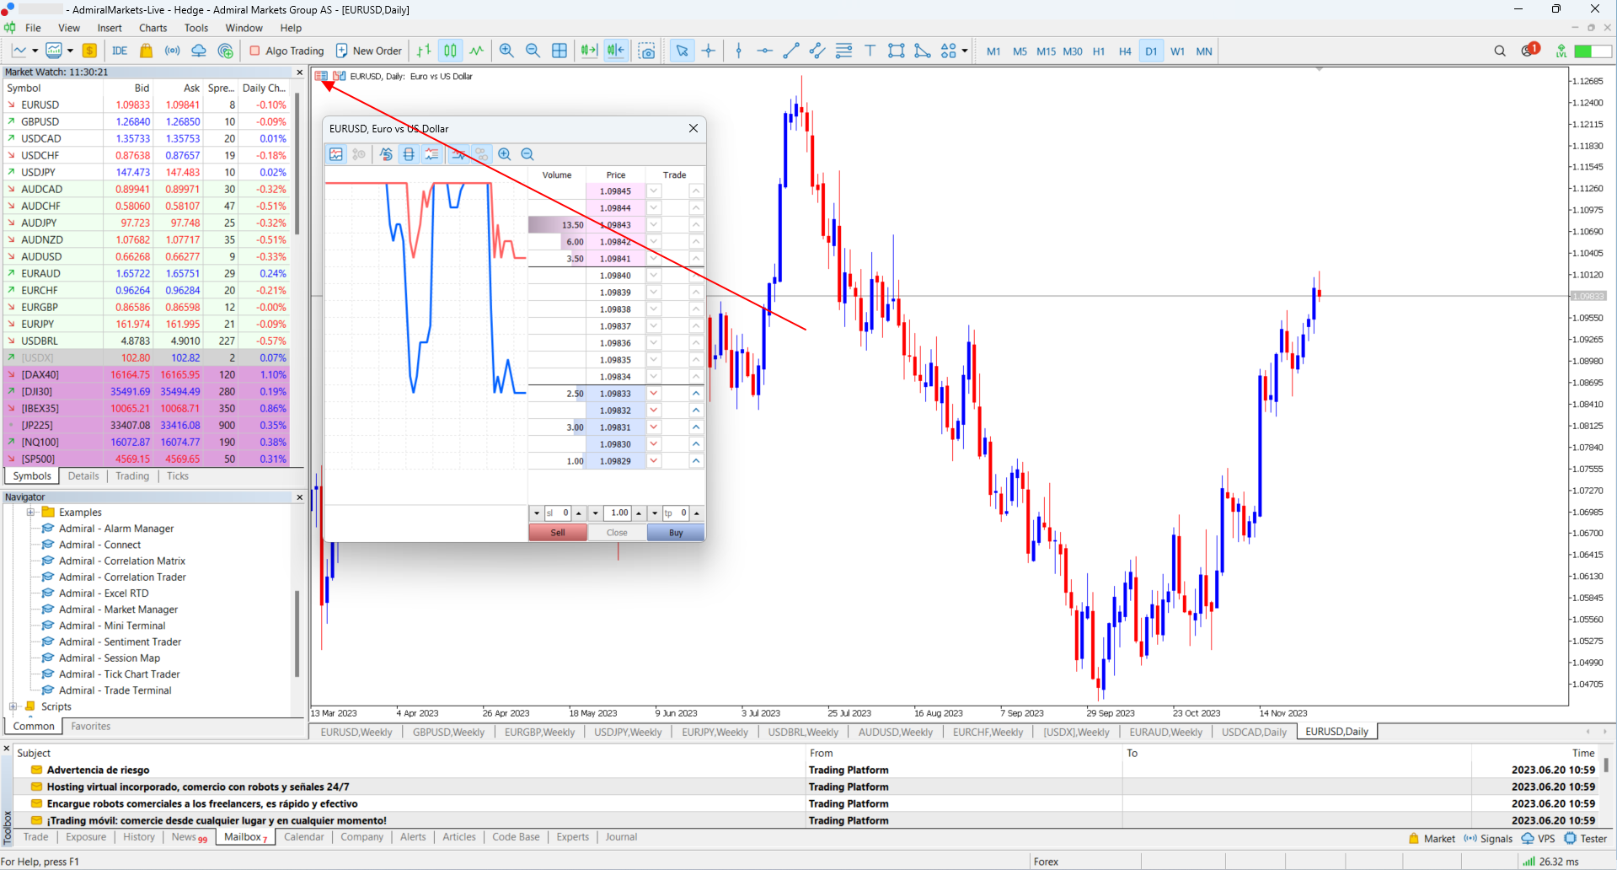Open the Charts menu
Image resolution: width=1617 pixels, height=870 pixels.
pos(153,28)
